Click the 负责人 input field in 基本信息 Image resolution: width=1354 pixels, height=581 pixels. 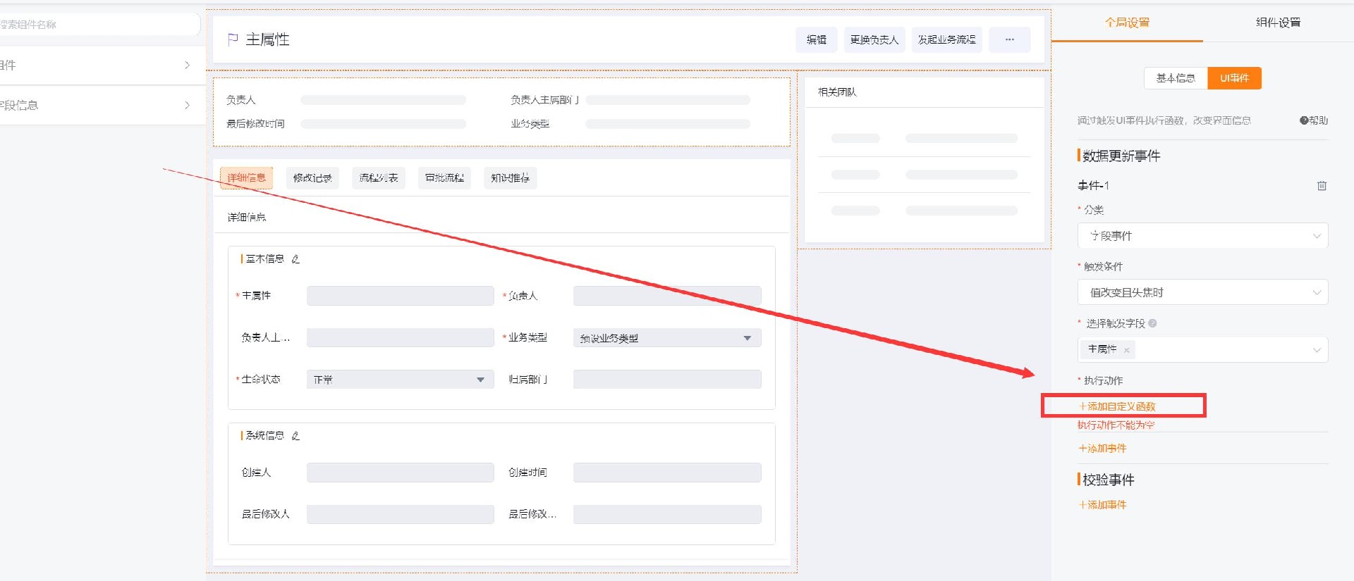tap(667, 296)
